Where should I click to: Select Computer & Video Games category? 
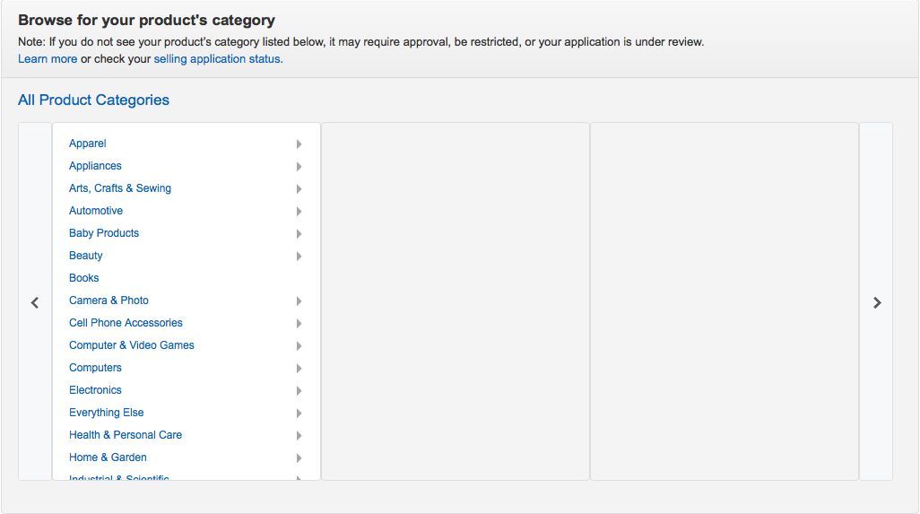pyautogui.click(x=132, y=345)
